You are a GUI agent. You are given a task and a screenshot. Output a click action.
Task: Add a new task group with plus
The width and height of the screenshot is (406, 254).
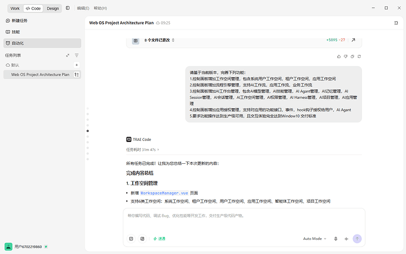pyautogui.click(x=76, y=65)
